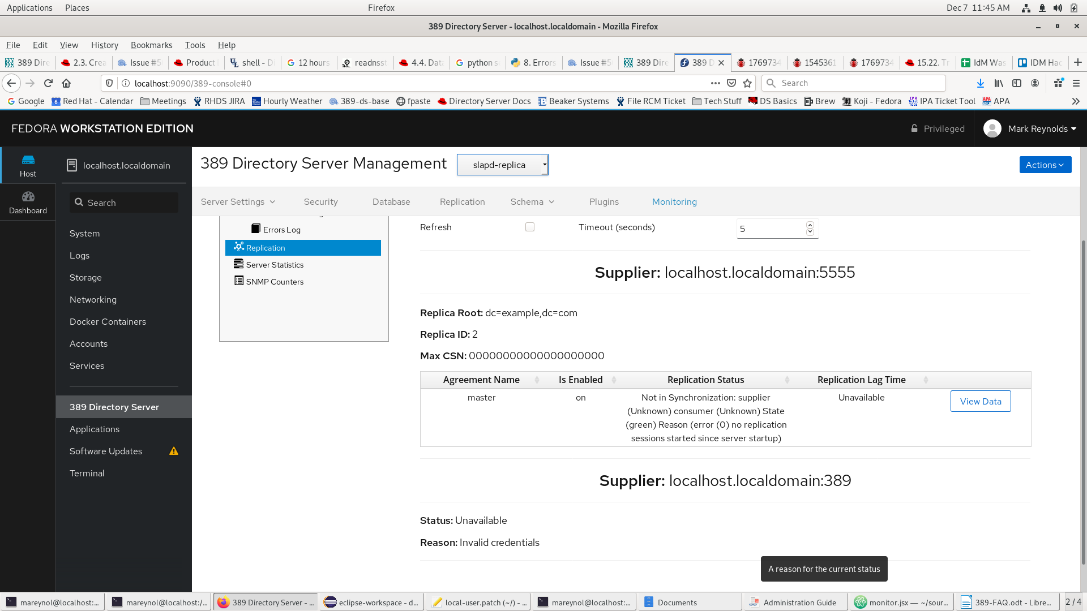The image size is (1087, 611).
Task: Open the Places menu in top bar
Action: [x=77, y=8]
